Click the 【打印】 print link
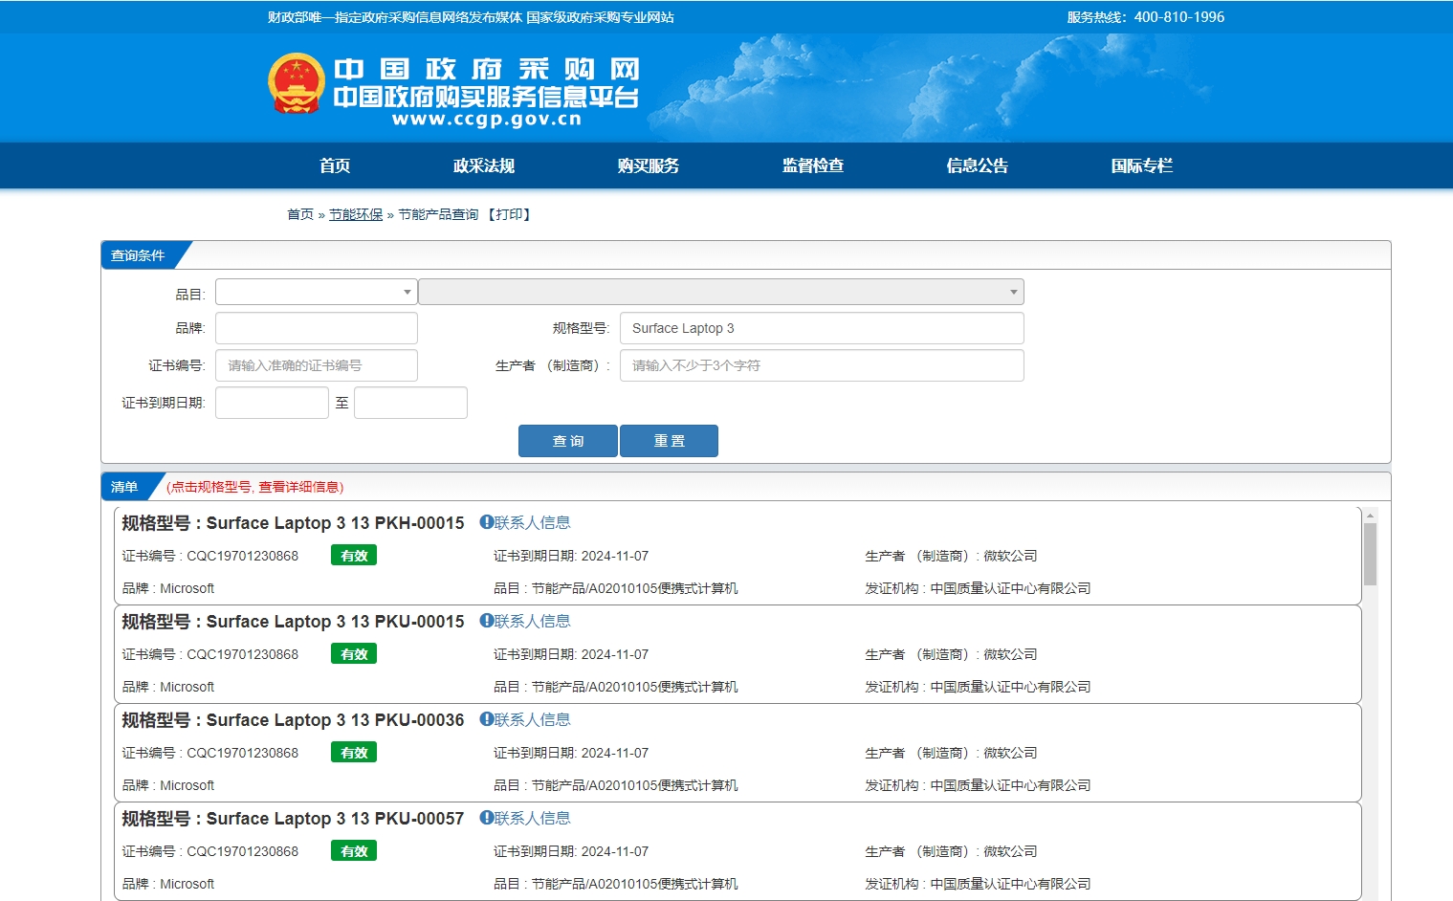The image size is (1453, 901). [x=509, y=214]
